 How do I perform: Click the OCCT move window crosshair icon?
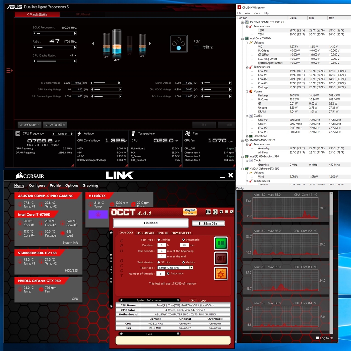pyautogui.click(x=215, y=212)
